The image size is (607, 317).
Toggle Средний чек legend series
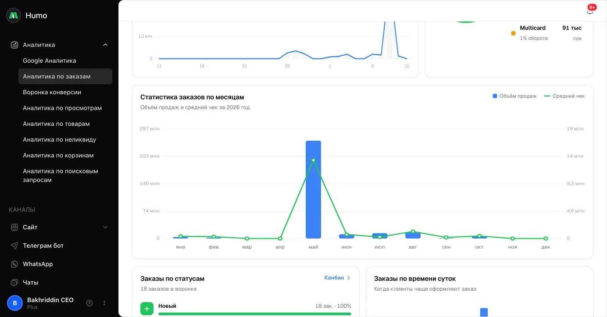[564, 96]
